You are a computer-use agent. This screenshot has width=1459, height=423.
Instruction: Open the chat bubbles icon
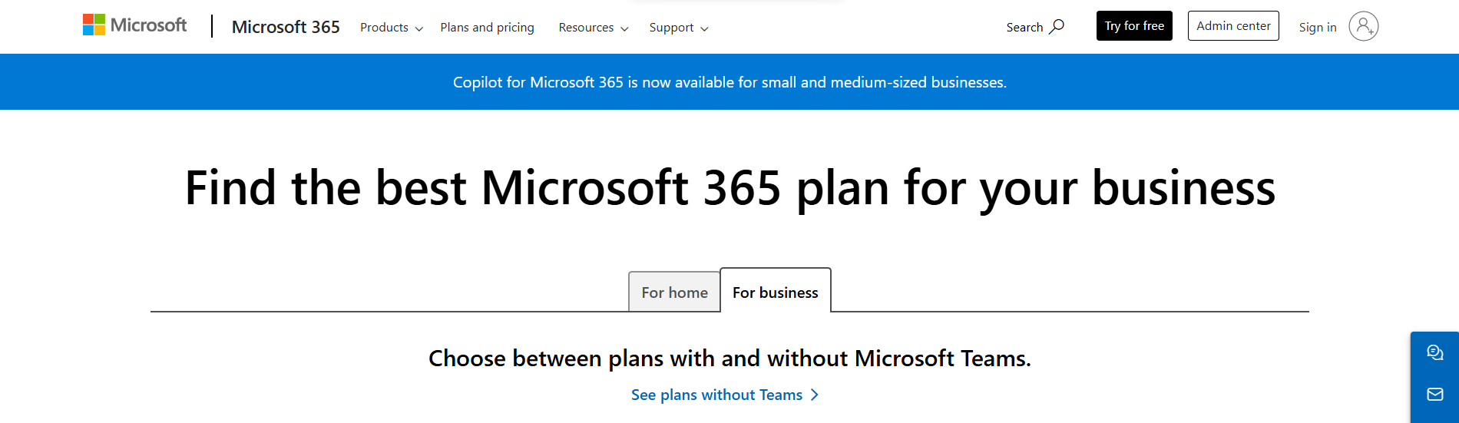[x=1434, y=352]
